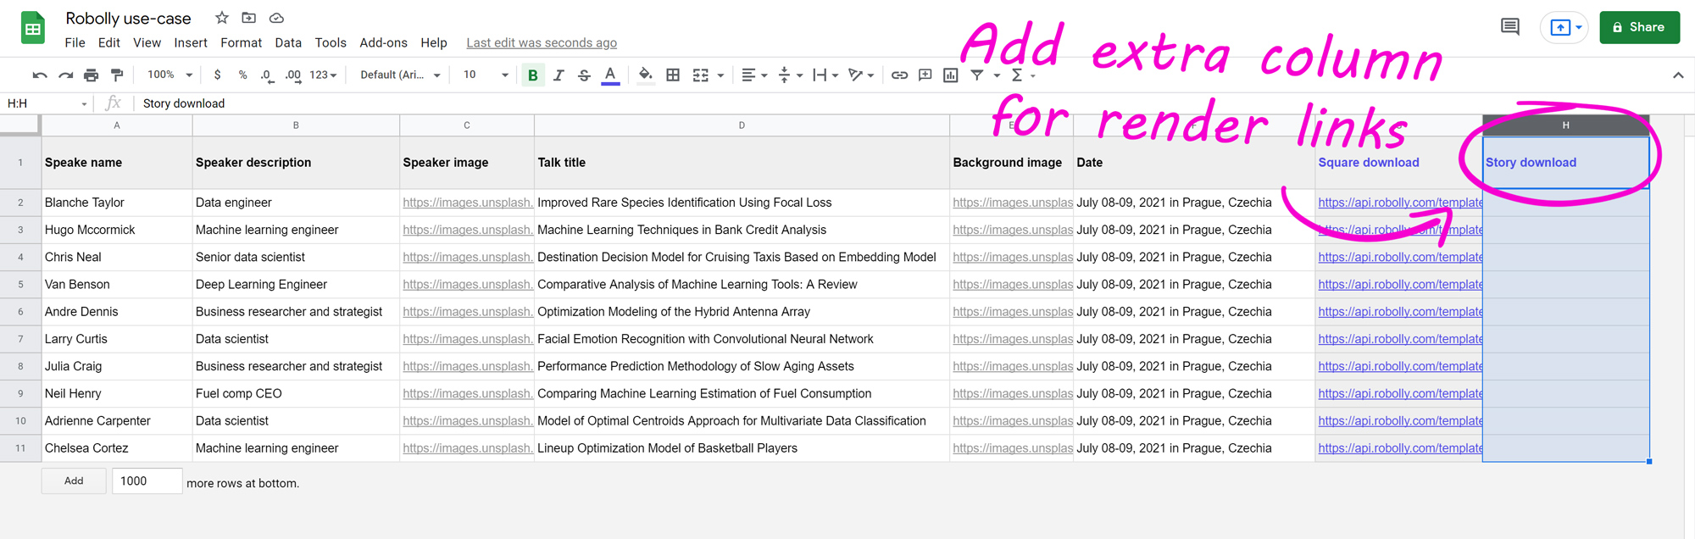The height and width of the screenshot is (539, 1695).
Task: Open the font size 10 dropdown
Action: pos(486,75)
